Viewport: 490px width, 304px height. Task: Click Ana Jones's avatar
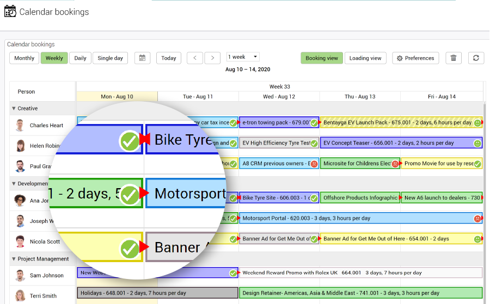tap(20, 200)
